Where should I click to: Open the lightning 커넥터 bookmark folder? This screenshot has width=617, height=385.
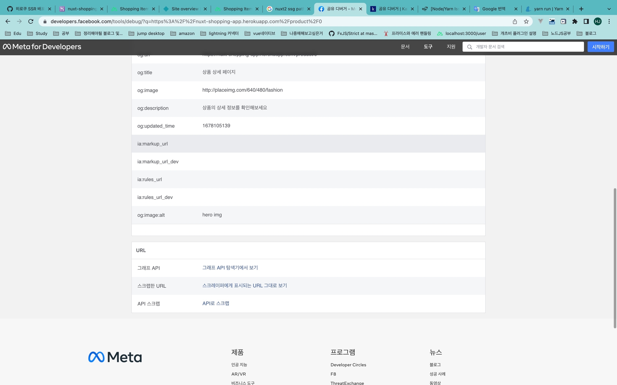[x=219, y=33]
